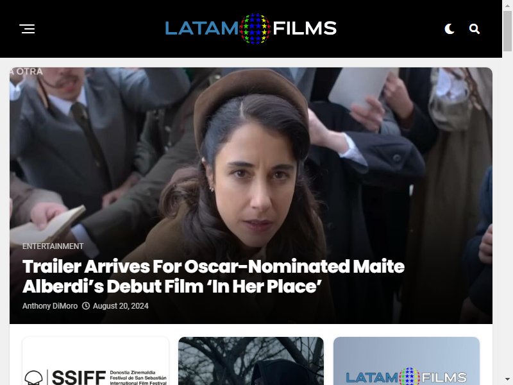Viewport: 513px width, 385px height.
Task: Click the vertical scrollbar thumb
Action: click(507, 31)
